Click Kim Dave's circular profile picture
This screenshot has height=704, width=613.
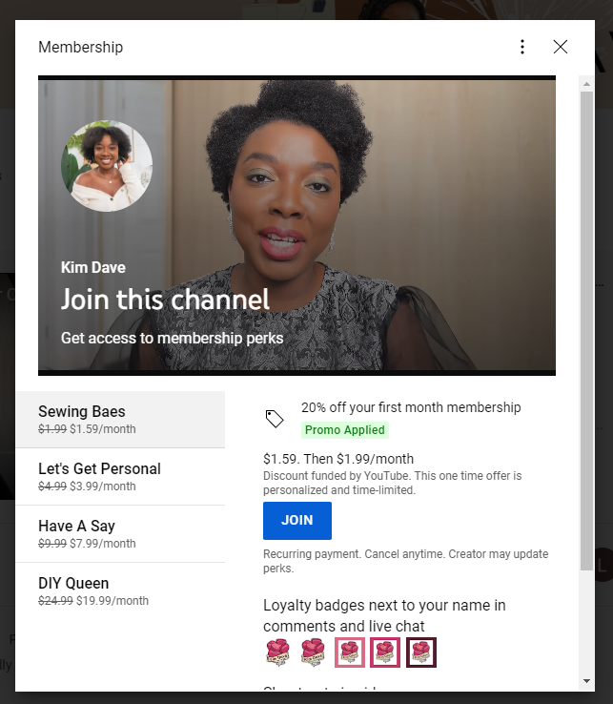[107, 166]
